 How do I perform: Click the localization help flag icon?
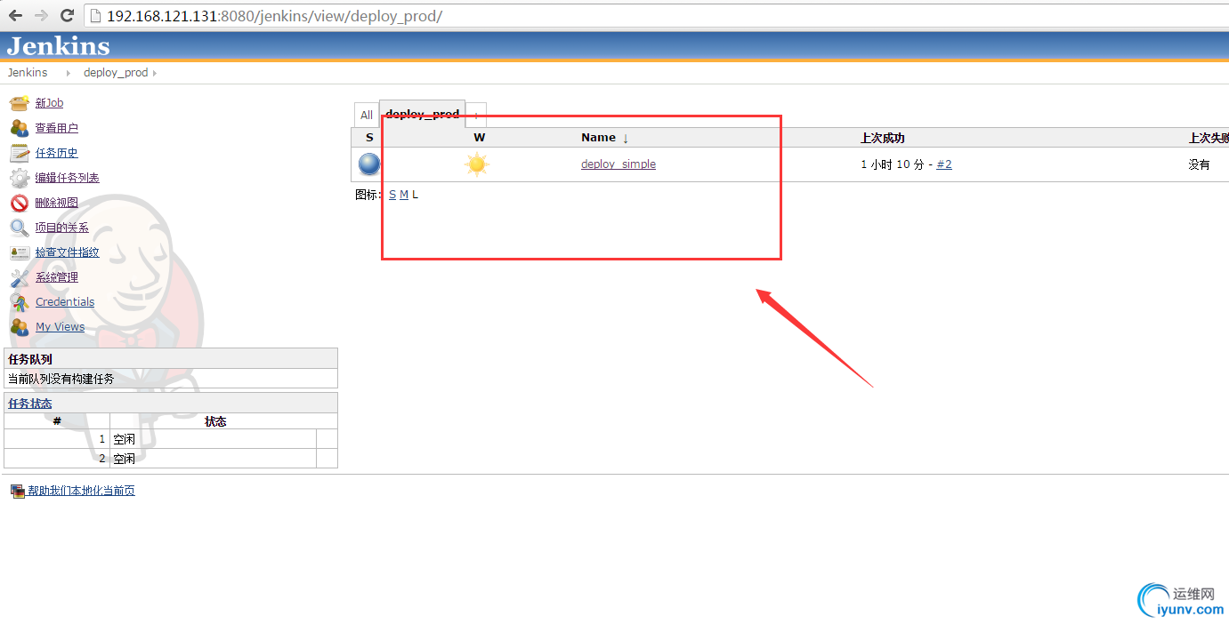[17, 491]
